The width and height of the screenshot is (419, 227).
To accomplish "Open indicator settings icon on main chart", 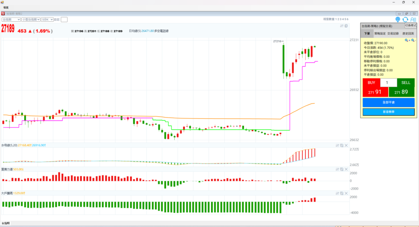I will pos(342,26).
